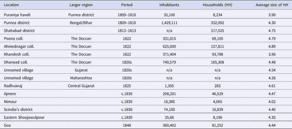Select Khandesh coll. households value 93,788

(218, 54)
